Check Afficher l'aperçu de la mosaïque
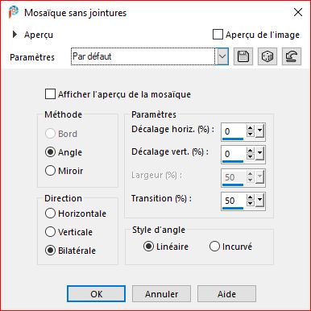The height and width of the screenshot is (311, 311). point(50,94)
